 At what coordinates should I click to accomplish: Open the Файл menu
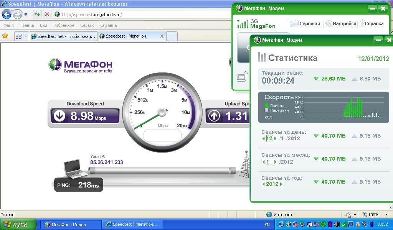[8, 25]
